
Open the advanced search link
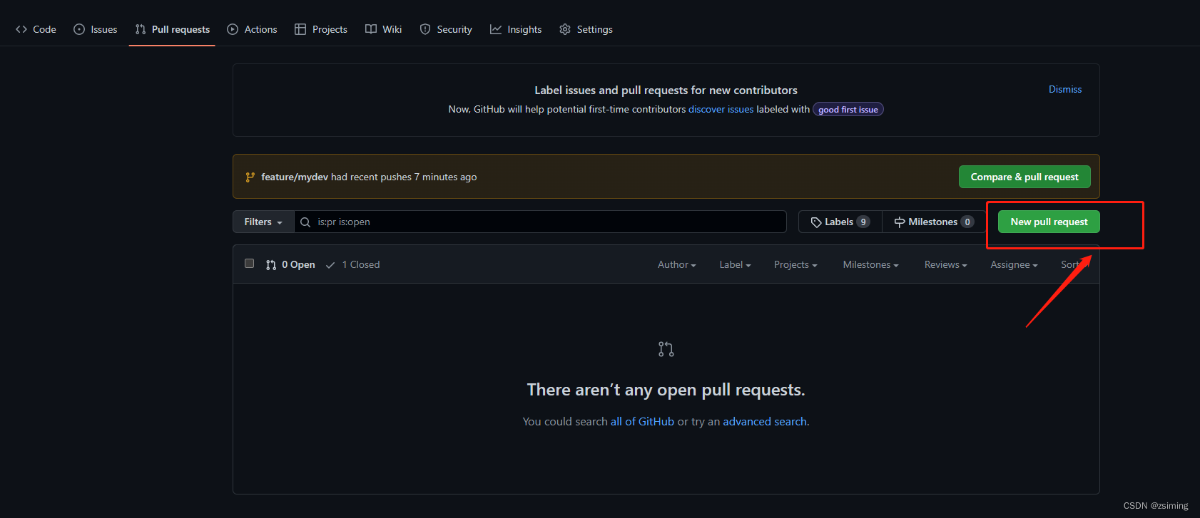(765, 421)
